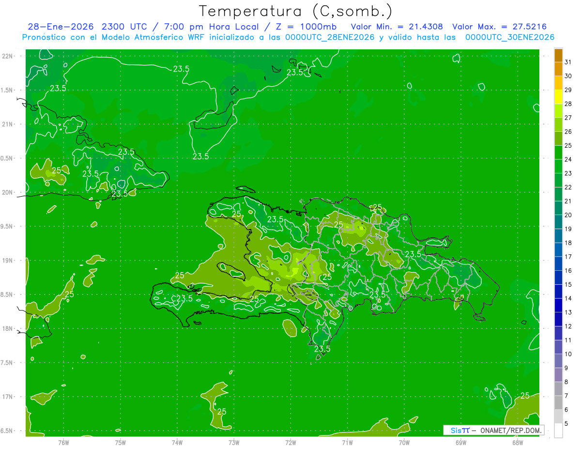
Task: Click the '75W' longitude axis label
Action: 121,442
